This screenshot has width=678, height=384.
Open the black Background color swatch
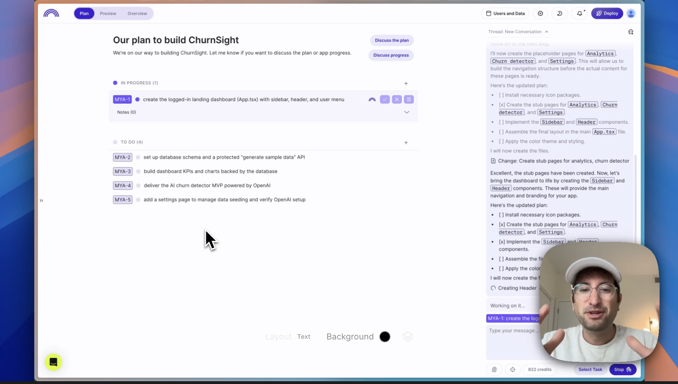tap(385, 337)
